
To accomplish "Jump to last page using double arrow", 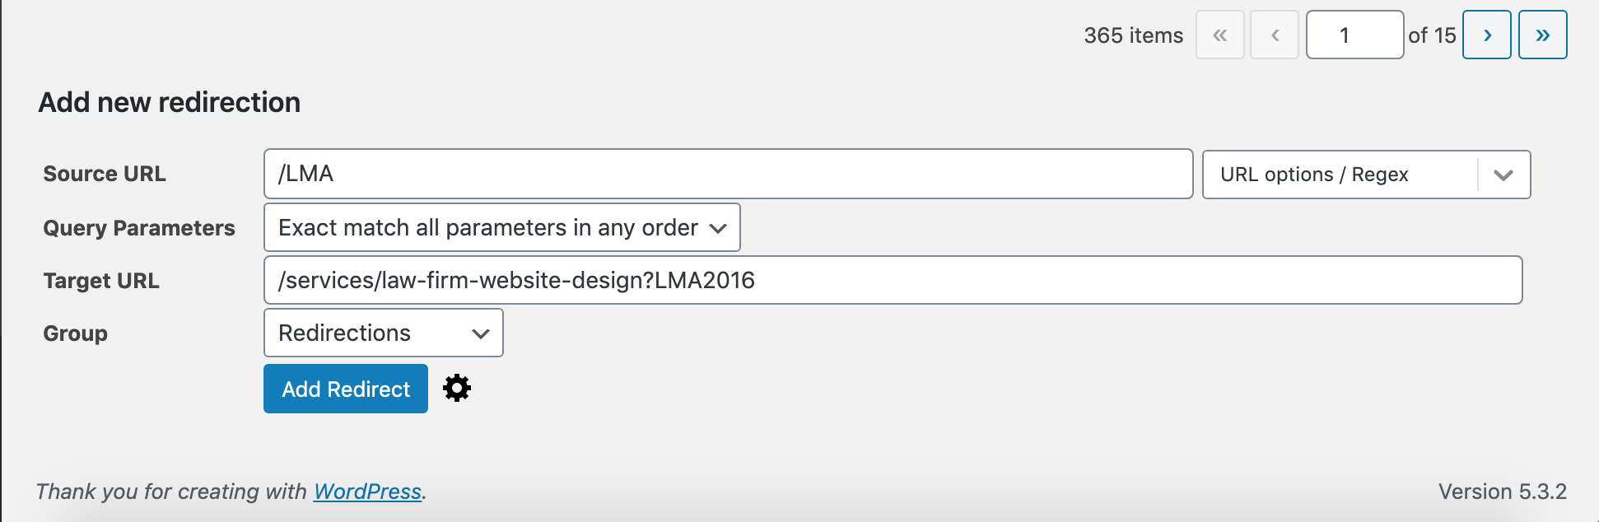I will tap(1543, 35).
